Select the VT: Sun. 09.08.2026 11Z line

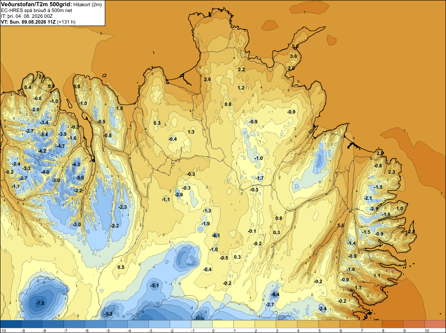coord(29,22)
